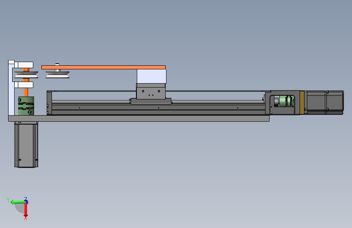Select the long orange top plate
352x228 pixels.
click(104, 67)
